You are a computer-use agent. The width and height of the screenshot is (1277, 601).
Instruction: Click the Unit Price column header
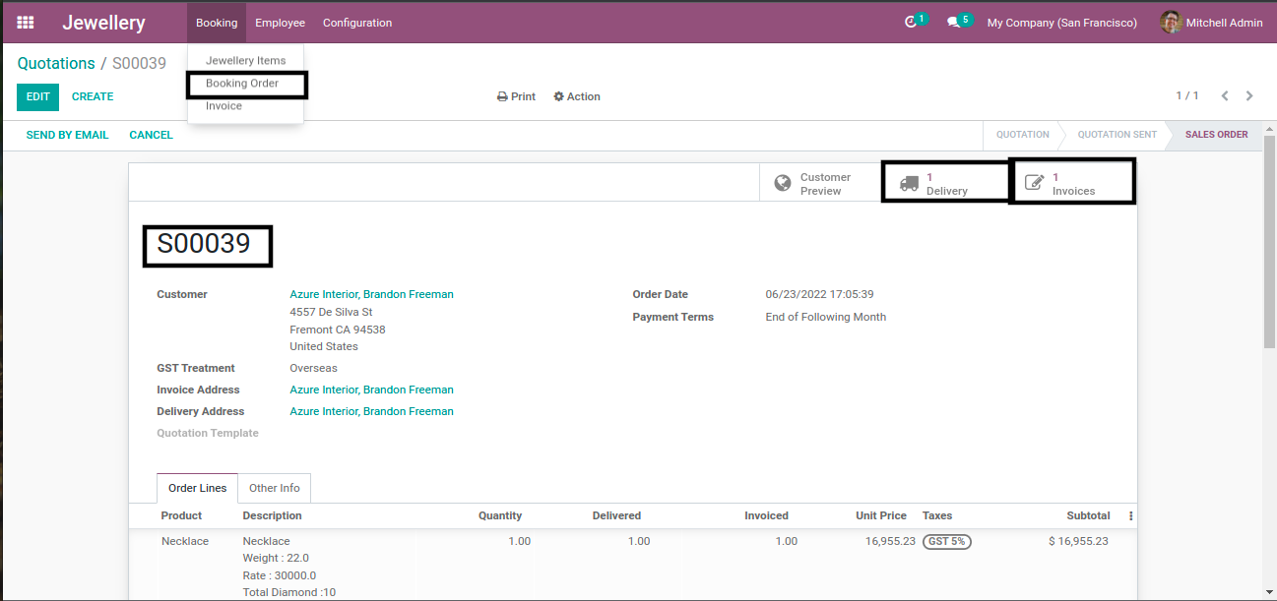click(x=881, y=515)
